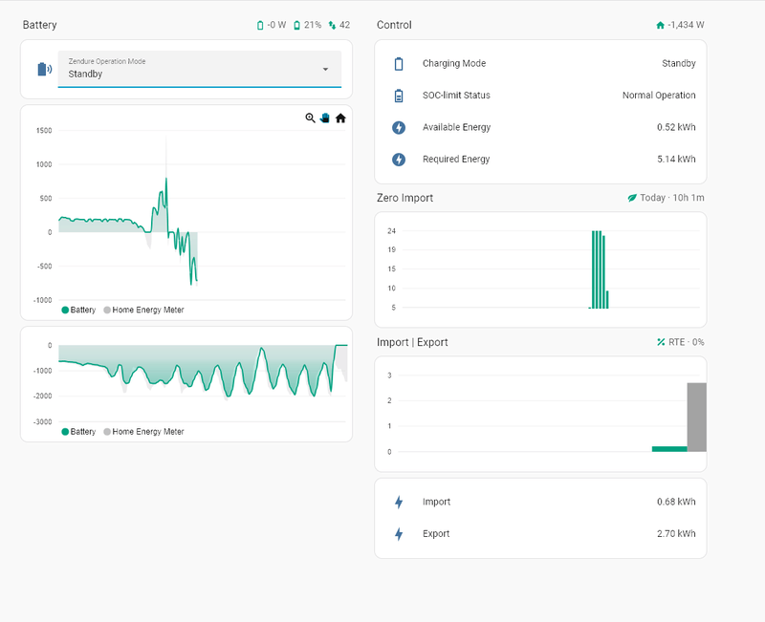Toggle Home Energy Meter in upper legend
Screen dimensions: 765x622
(x=144, y=310)
